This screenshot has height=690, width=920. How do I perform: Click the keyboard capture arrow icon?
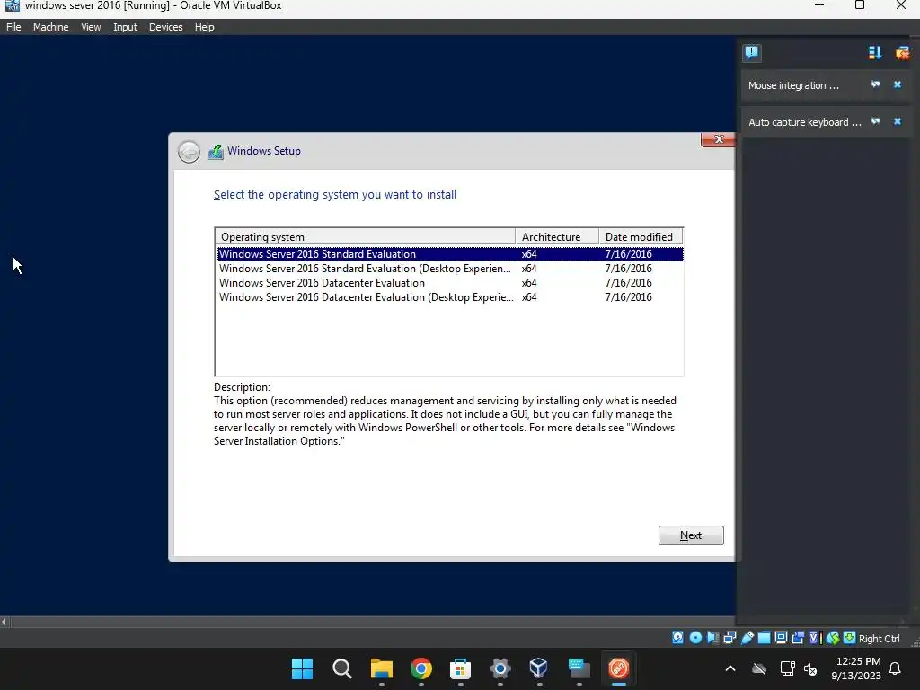click(849, 638)
